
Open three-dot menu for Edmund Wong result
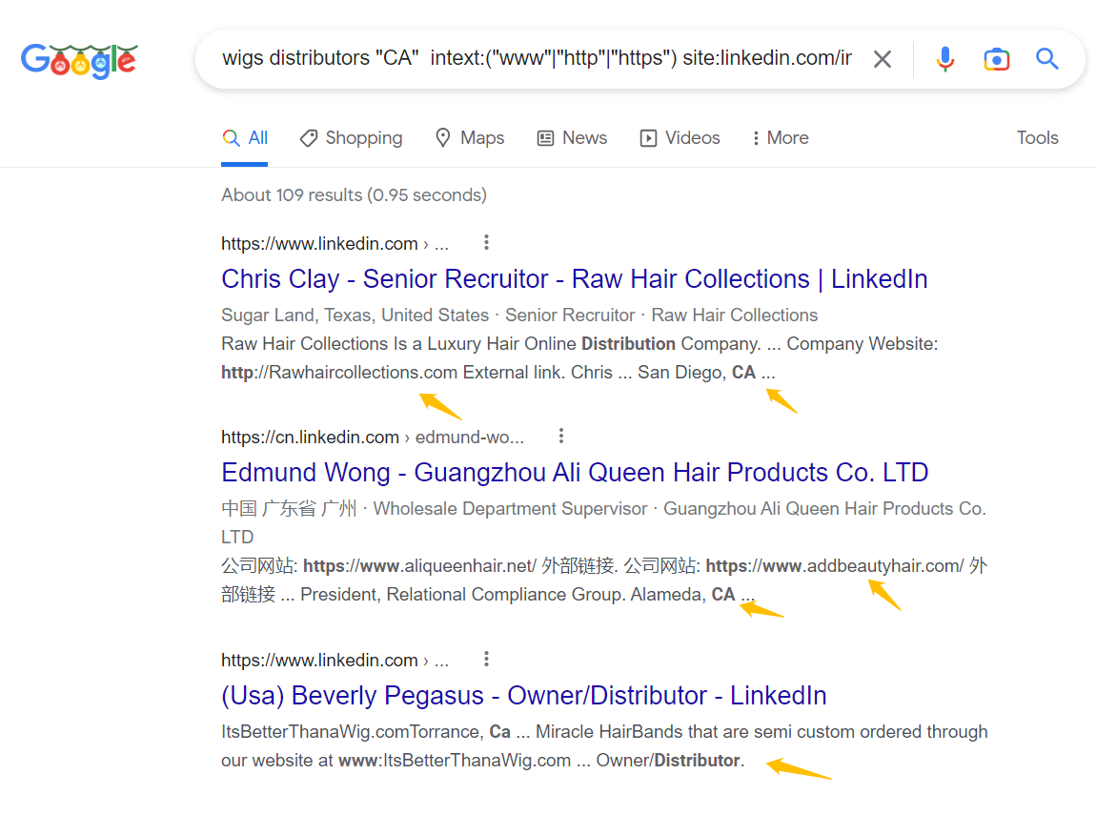pyautogui.click(x=560, y=437)
